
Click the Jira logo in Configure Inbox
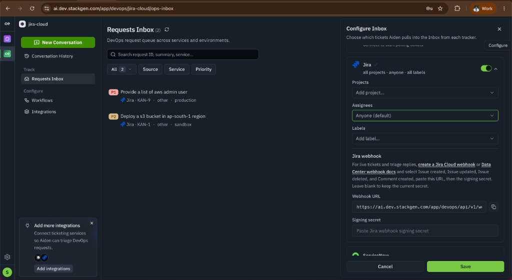(355, 64)
